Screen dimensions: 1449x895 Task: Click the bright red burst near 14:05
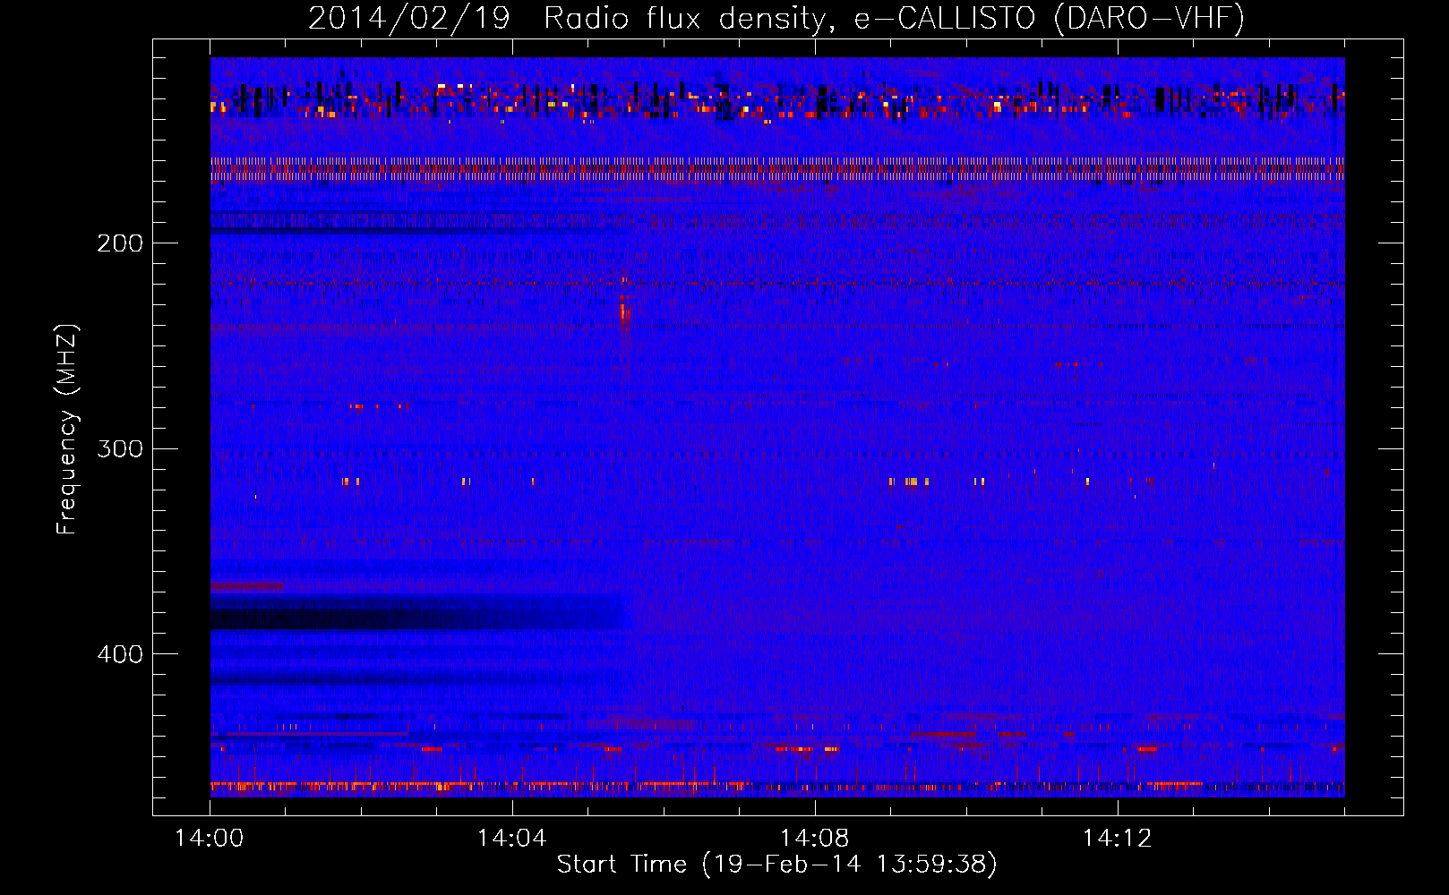[x=623, y=309]
